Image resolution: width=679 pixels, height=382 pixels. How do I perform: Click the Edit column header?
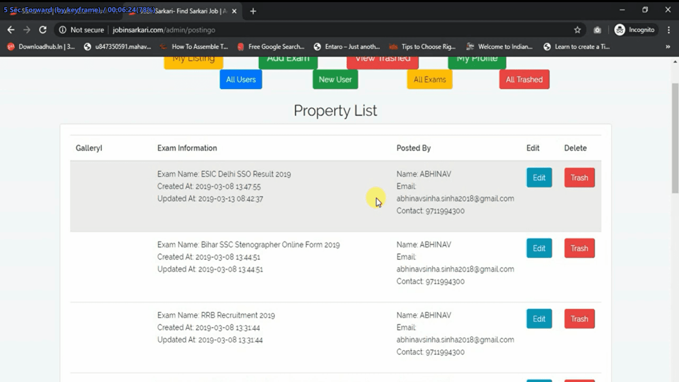click(x=533, y=148)
